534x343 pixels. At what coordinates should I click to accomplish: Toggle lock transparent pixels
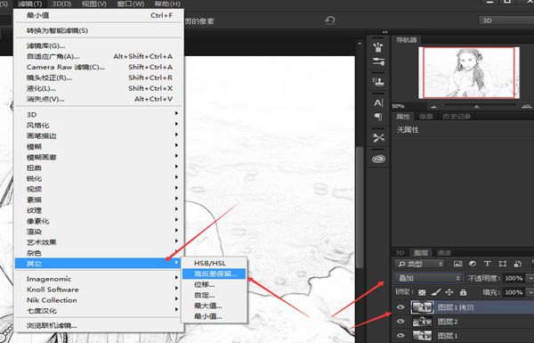point(422,292)
